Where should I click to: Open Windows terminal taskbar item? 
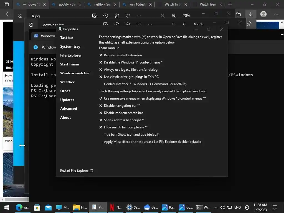(x=203, y=207)
